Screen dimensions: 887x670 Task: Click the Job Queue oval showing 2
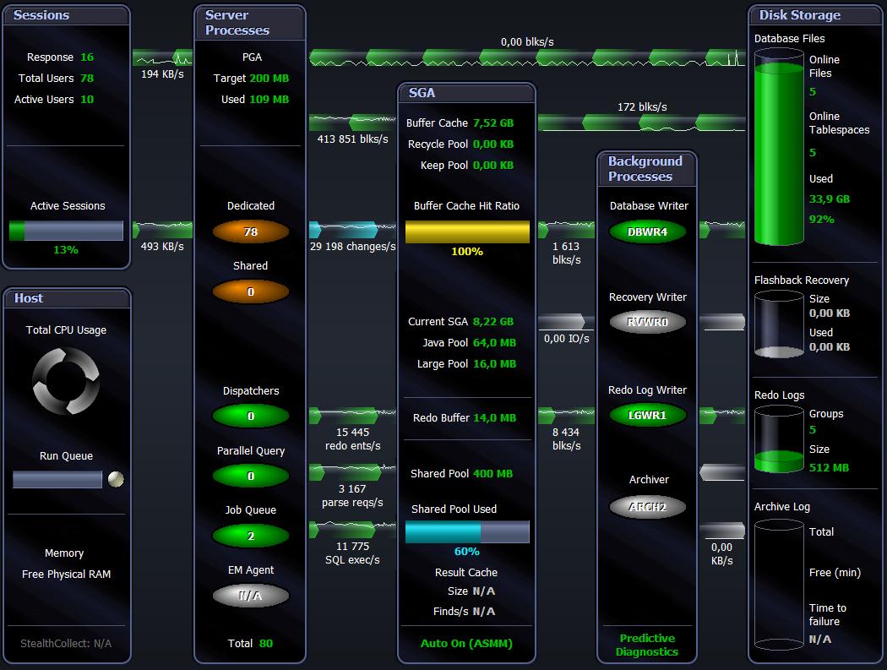[x=250, y=536]
